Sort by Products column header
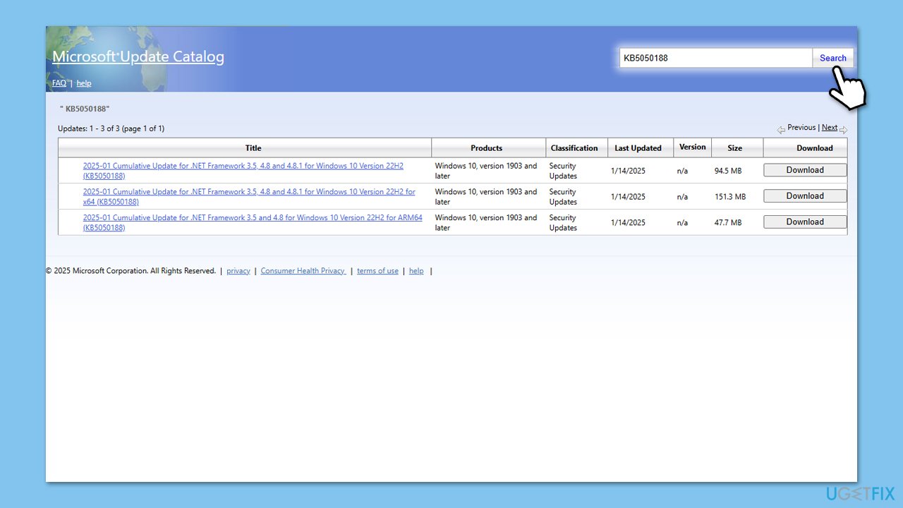 pyautogui.click(x=487, y=148)
